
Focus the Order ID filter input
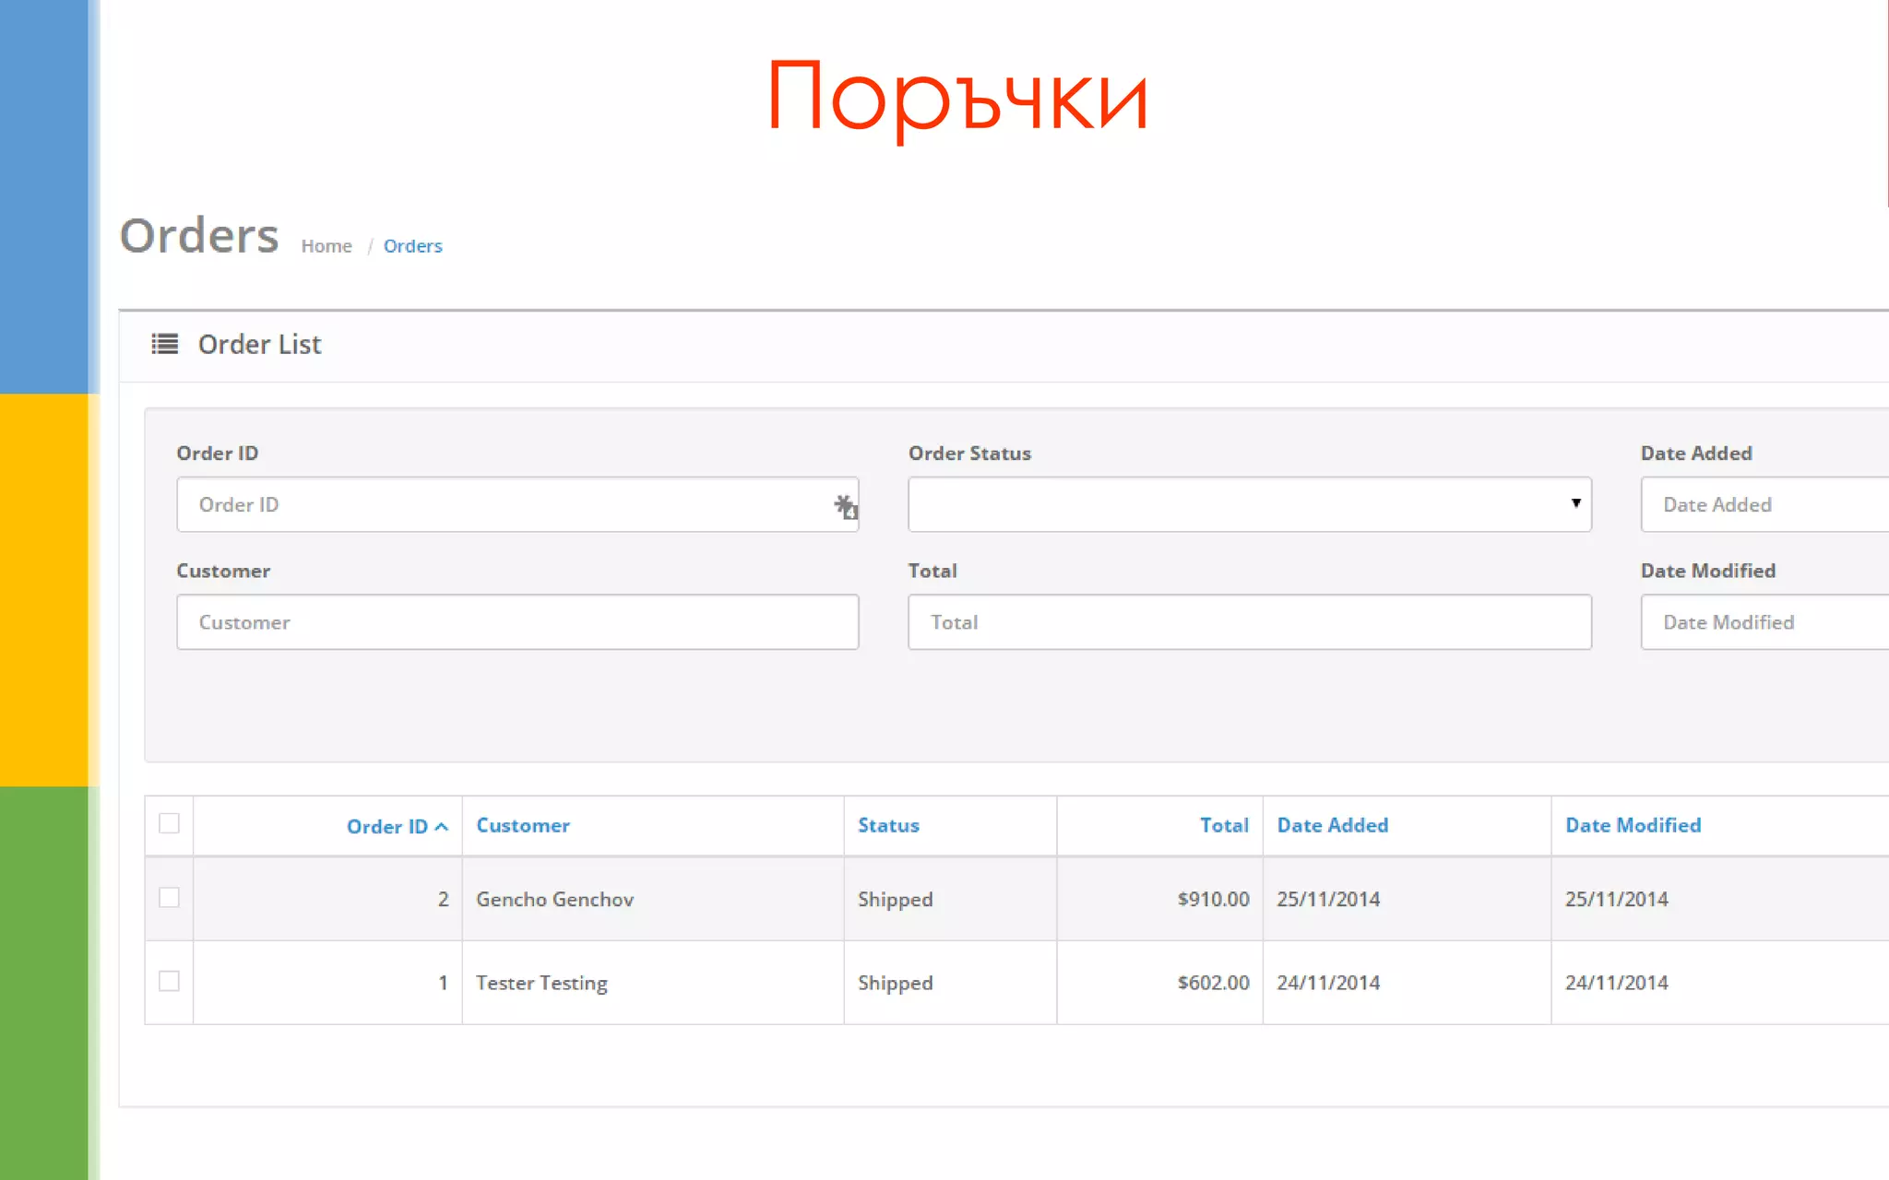[x=517, y=504]
